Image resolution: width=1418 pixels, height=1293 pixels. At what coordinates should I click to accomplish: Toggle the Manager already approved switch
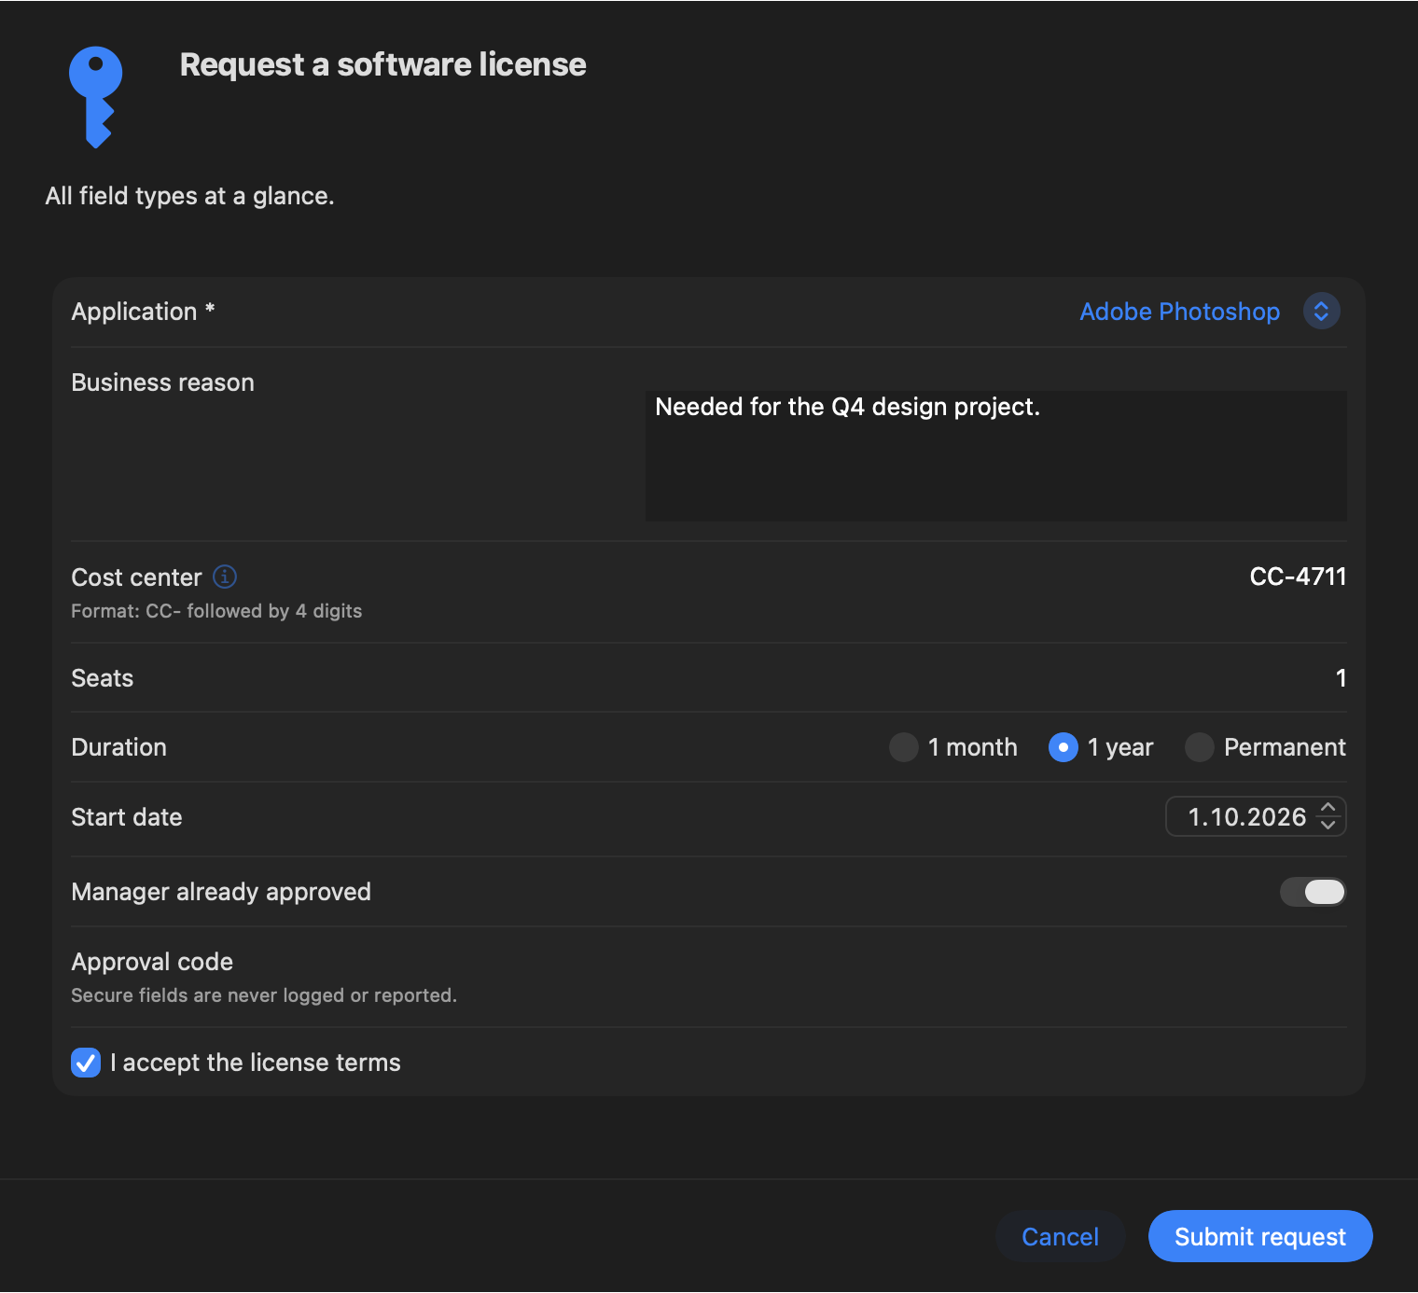(x=1313, y=892)
